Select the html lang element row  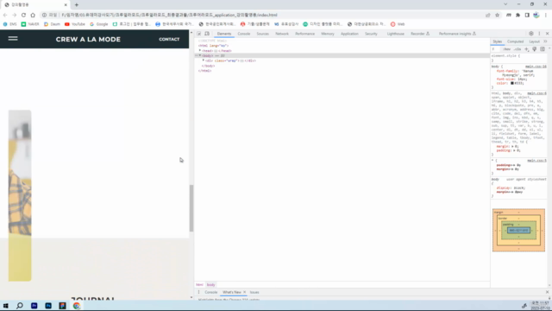point(213,46)
